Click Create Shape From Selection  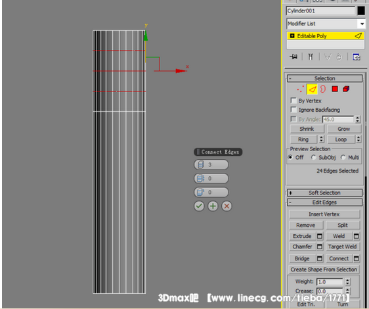324,270
